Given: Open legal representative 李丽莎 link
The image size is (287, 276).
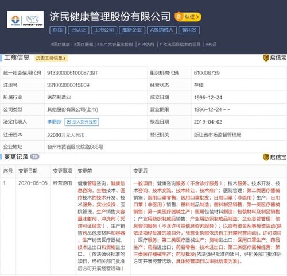Looking at the screenshot, I should [x=55, y=122].
